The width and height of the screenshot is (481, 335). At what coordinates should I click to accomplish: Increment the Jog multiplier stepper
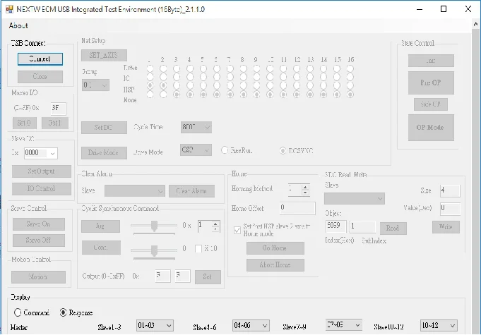tap(215, 224)
